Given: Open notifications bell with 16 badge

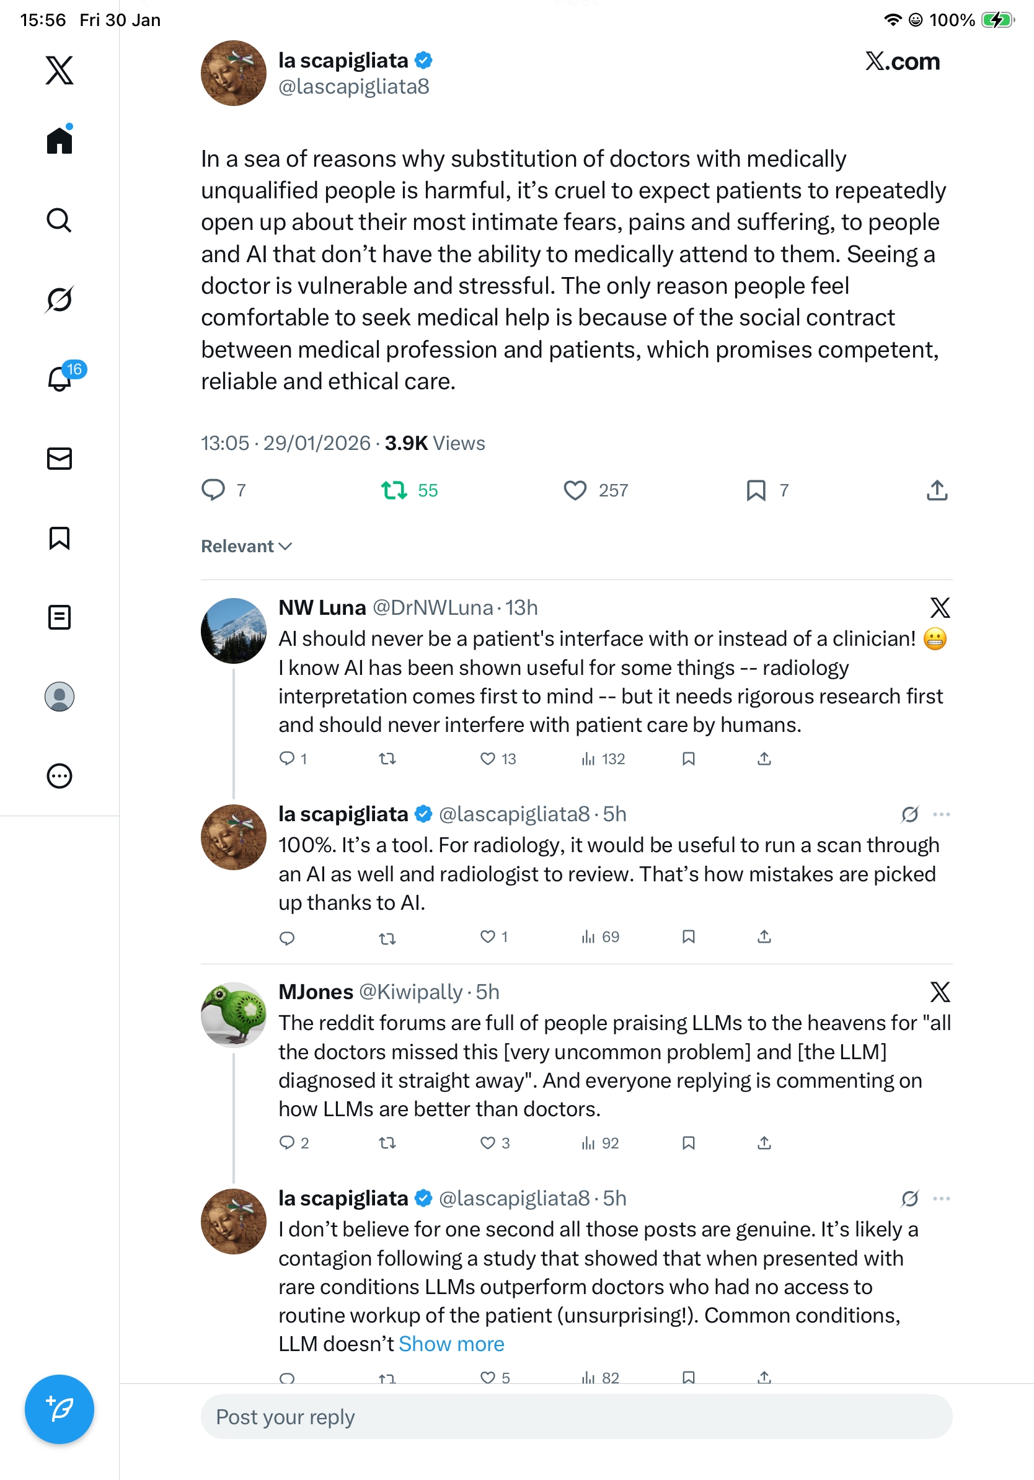Looking at the screenshot, I should click(x=60, y=379).
